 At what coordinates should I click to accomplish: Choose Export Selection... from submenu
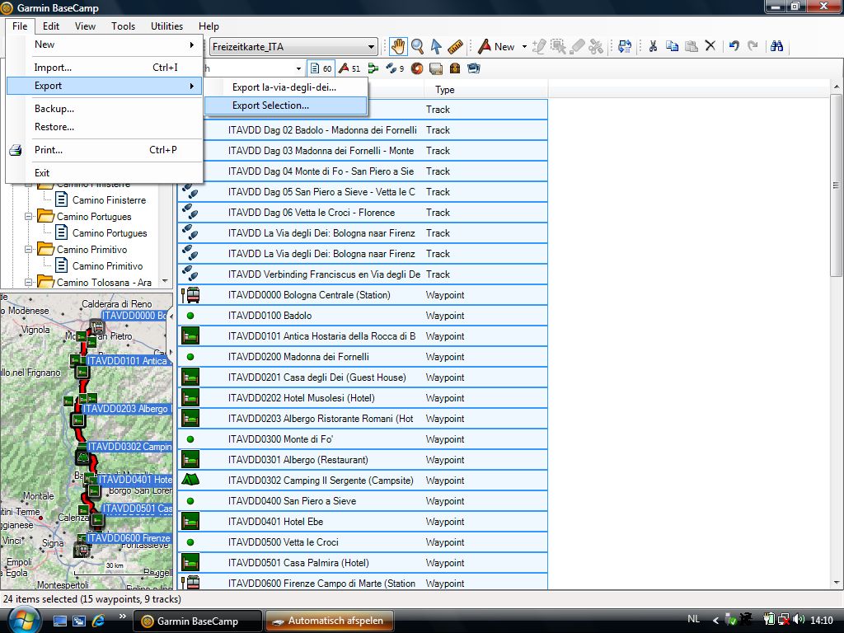[270, 105]
